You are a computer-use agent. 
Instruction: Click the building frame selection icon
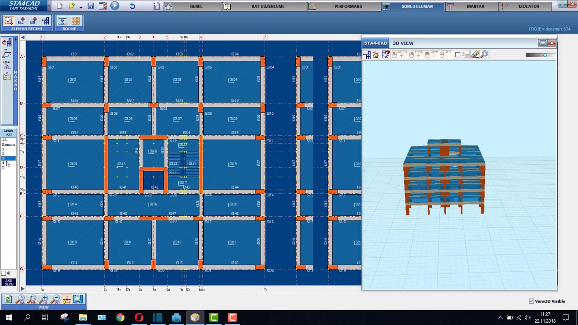[46, 21]
